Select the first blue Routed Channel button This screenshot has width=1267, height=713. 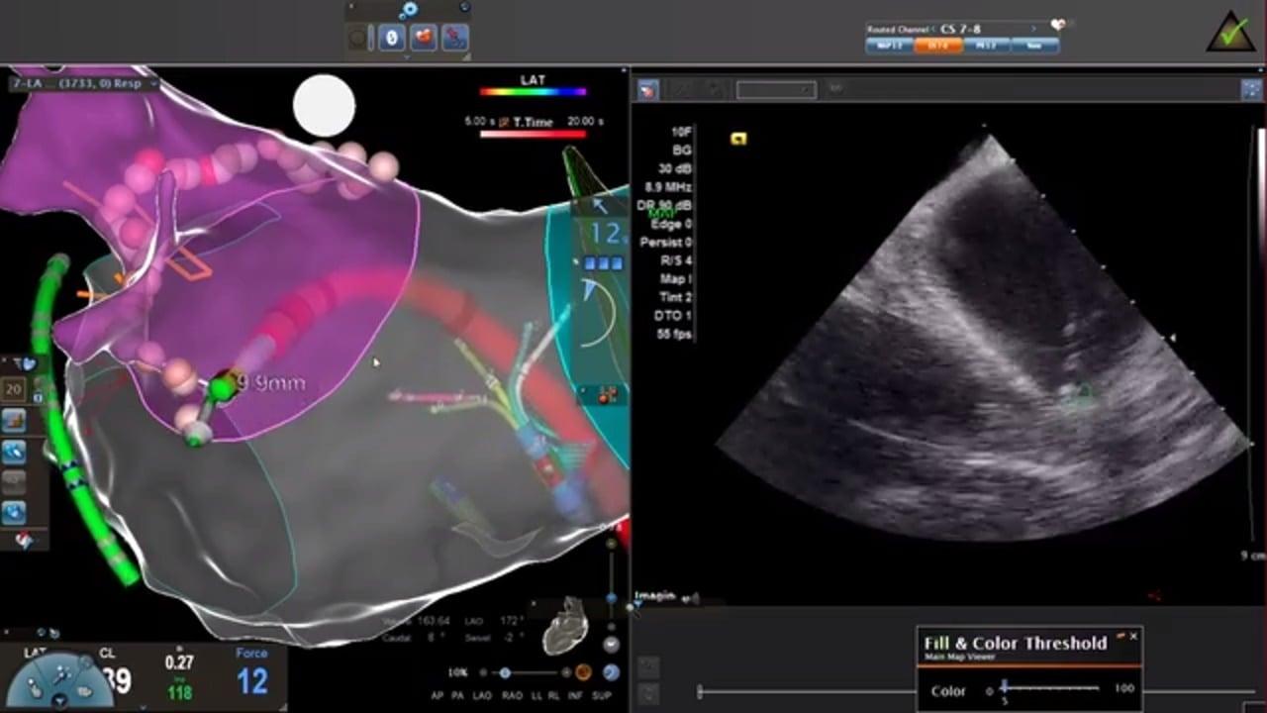pos(889,46)
